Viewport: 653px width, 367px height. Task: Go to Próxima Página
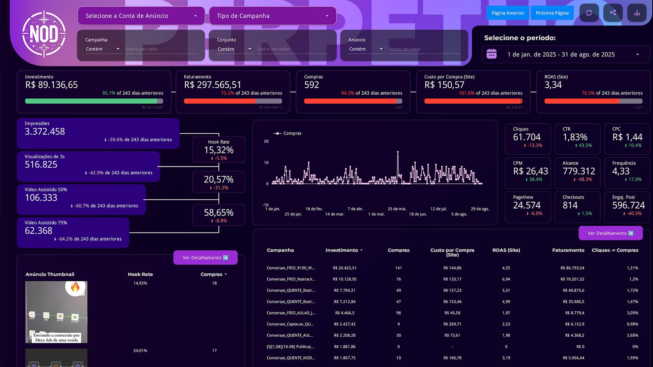coord(552,13)
